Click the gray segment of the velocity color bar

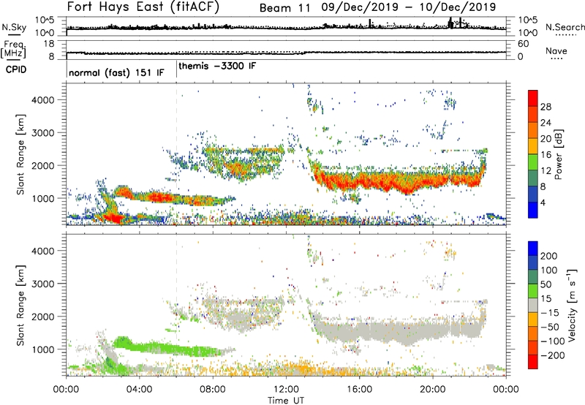[533, 305]
